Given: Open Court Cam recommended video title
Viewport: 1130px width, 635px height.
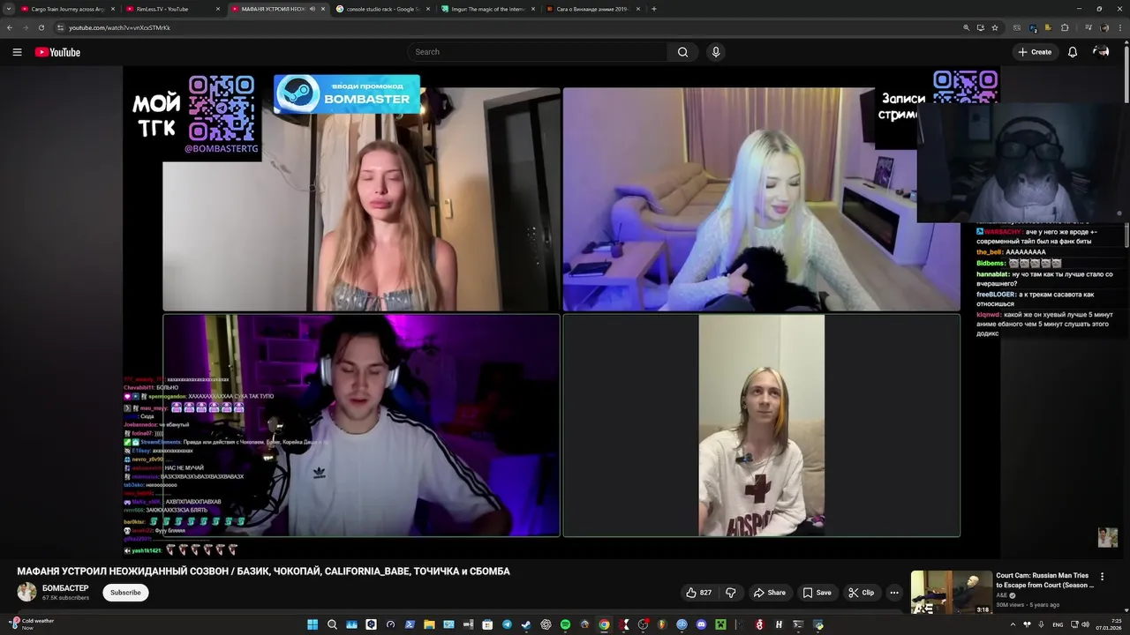Looking at the screenshot, I should (x=1044, y=580).
